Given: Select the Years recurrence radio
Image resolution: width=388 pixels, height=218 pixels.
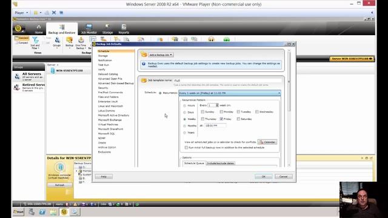Looking at the screenshot, I should [x=184, y=133].
